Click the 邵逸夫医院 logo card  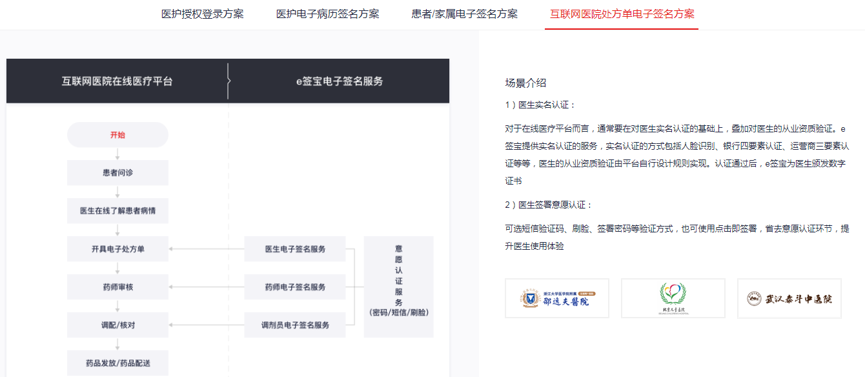(557, 298)
